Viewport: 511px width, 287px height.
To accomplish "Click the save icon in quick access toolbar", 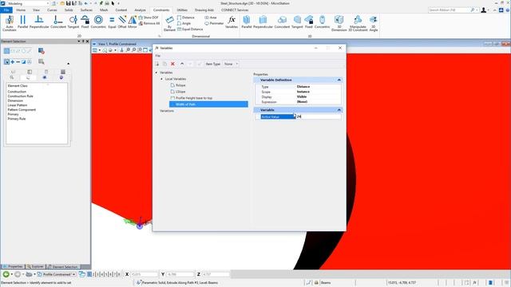I will (x=68, y=3).
